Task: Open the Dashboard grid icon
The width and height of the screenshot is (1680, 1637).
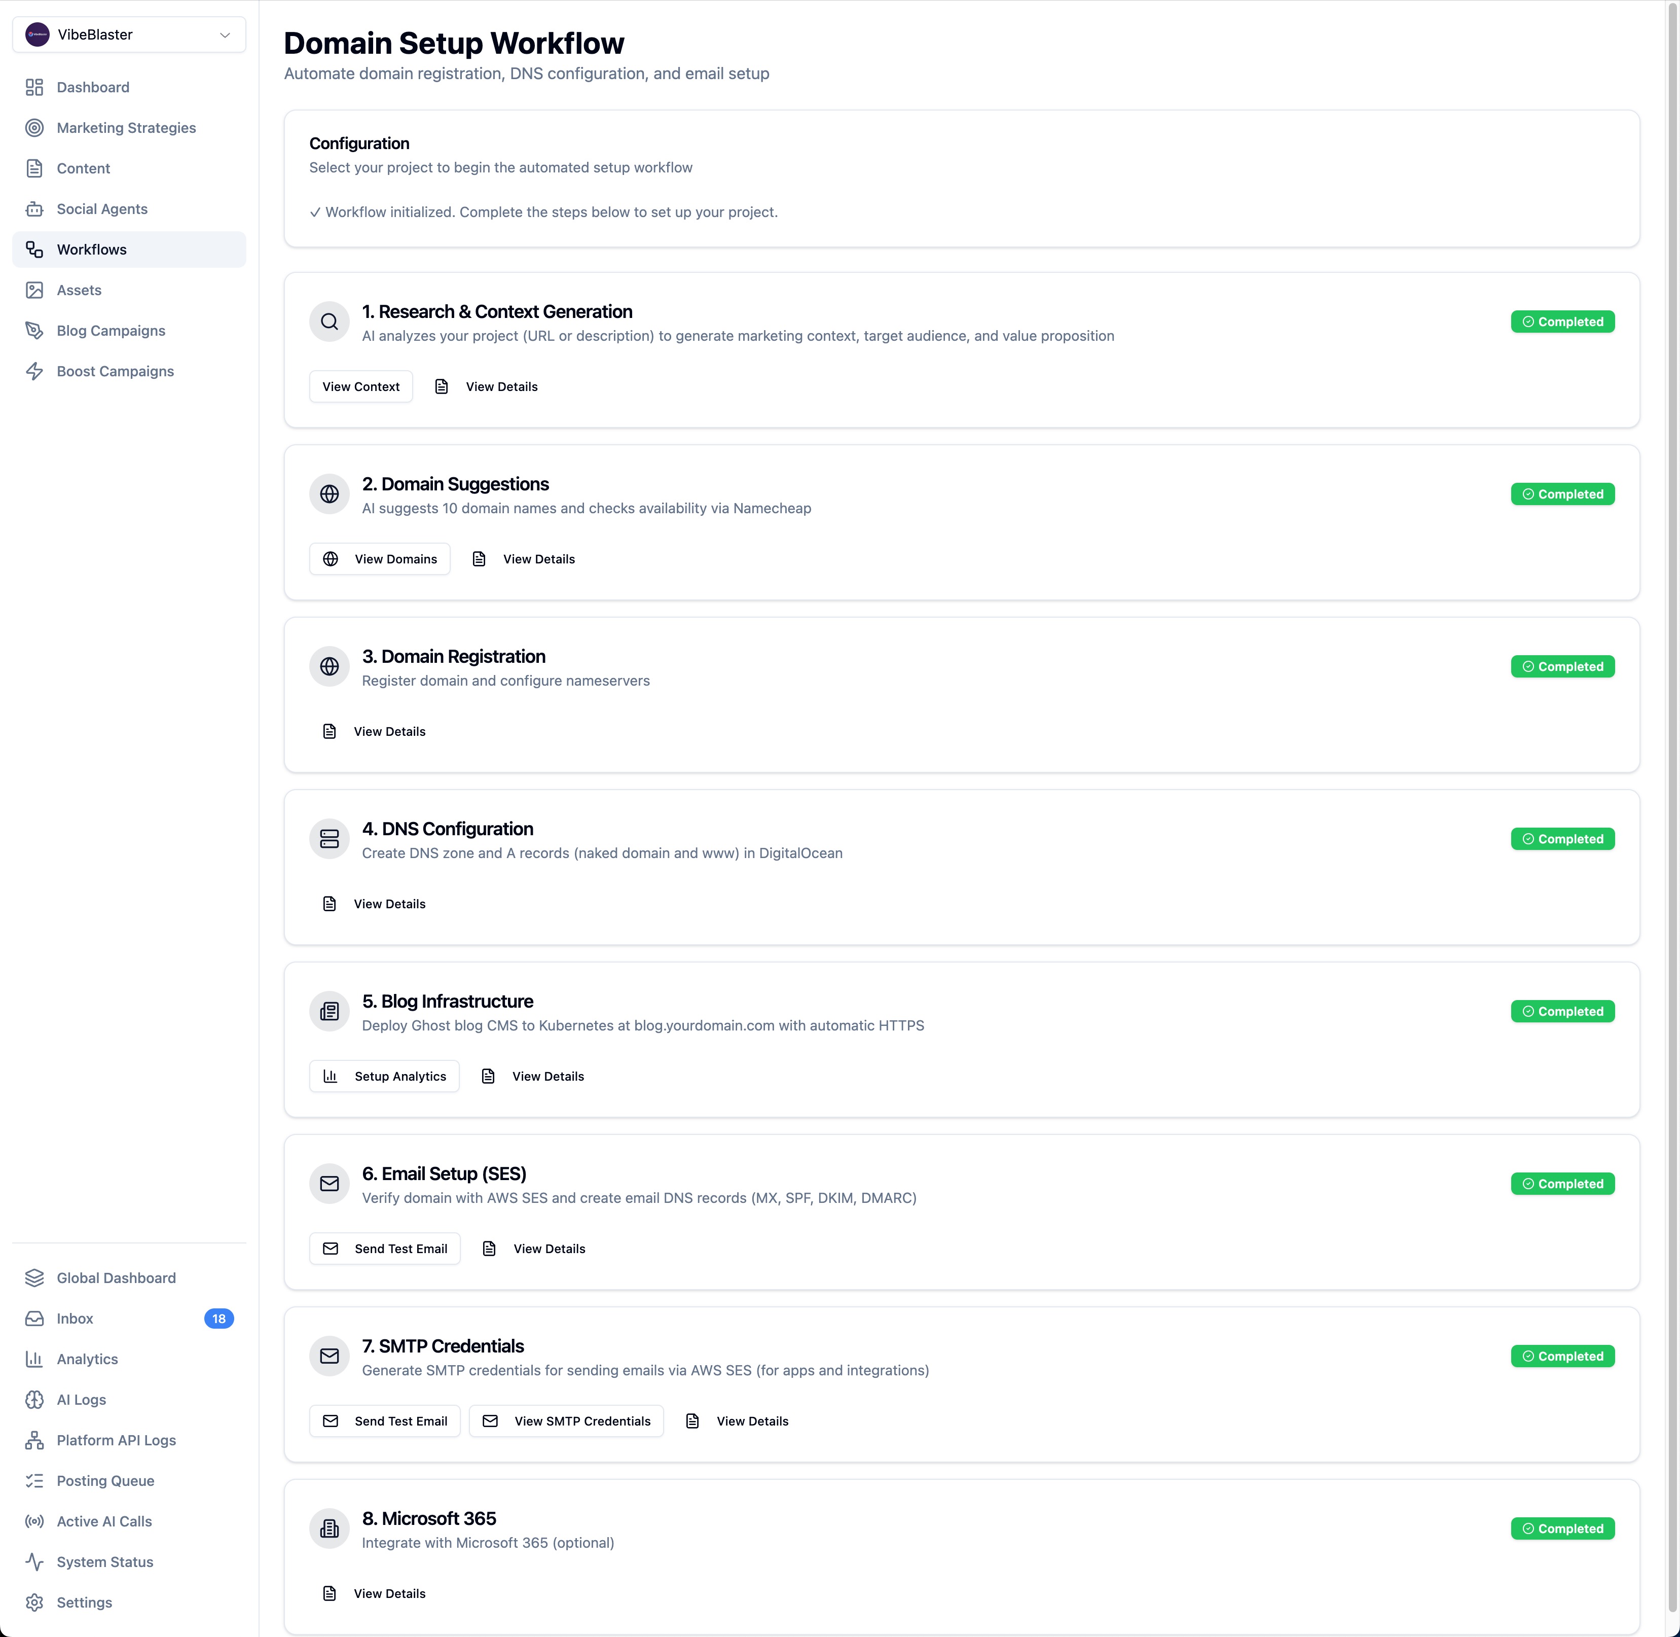Action: tap(34, 87)
